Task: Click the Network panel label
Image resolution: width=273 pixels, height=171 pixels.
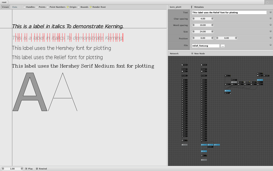Action: coord(174,54)
